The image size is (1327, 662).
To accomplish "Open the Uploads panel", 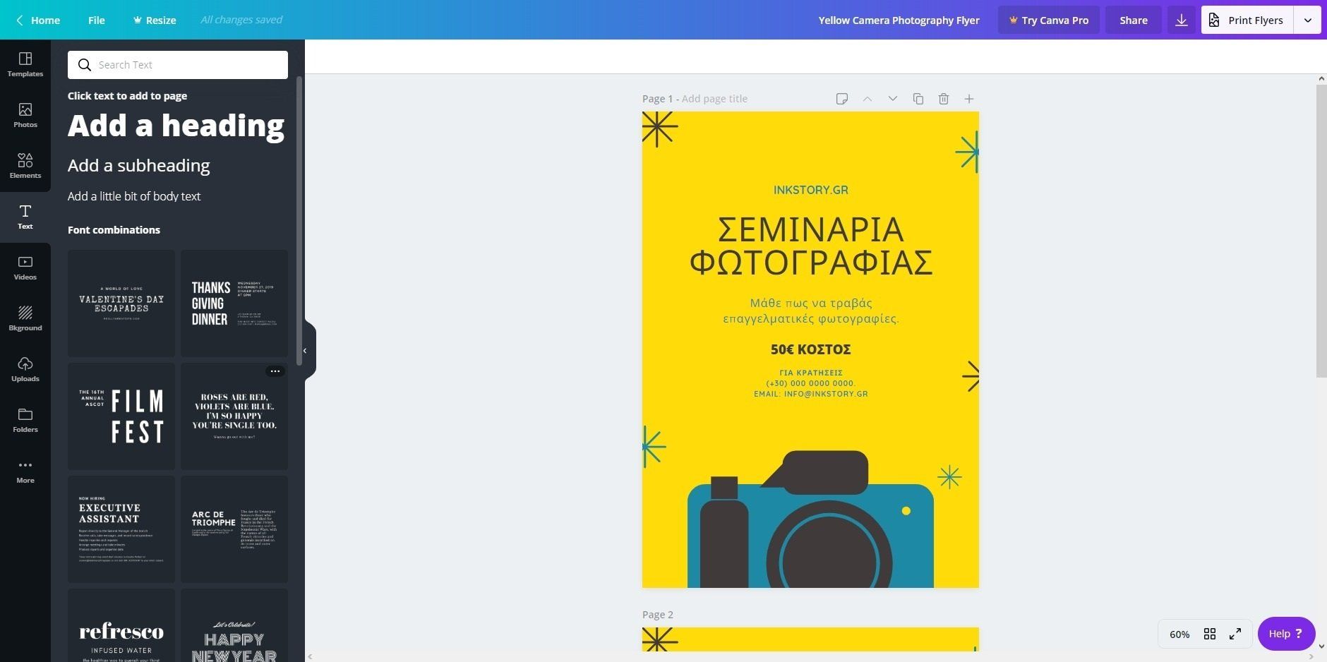I will coord(25,369).
